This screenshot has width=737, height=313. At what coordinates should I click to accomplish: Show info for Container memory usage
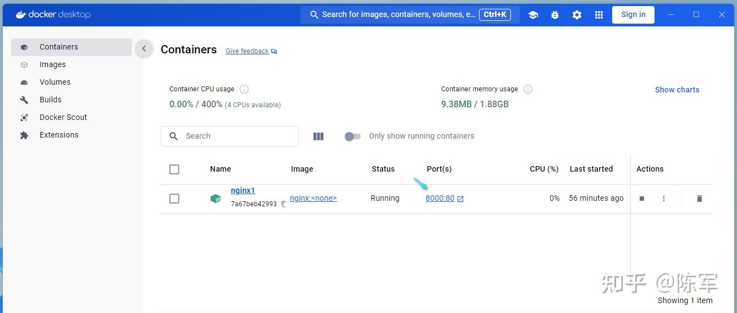tap(528, 89)
